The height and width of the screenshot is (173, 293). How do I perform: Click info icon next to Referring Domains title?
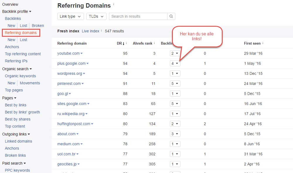pyautogui.click(x=114, y=4)
